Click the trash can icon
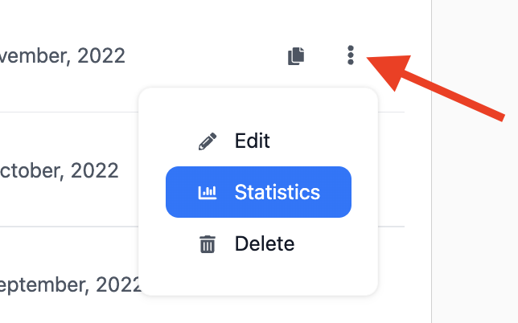518x323 pixels. tap(208, 244)
